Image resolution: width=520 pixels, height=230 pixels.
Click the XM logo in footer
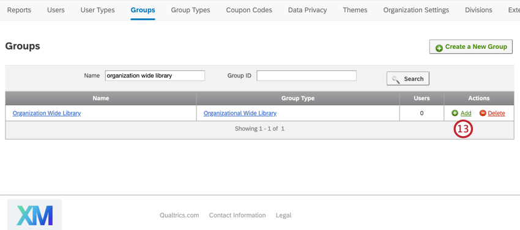34,215
